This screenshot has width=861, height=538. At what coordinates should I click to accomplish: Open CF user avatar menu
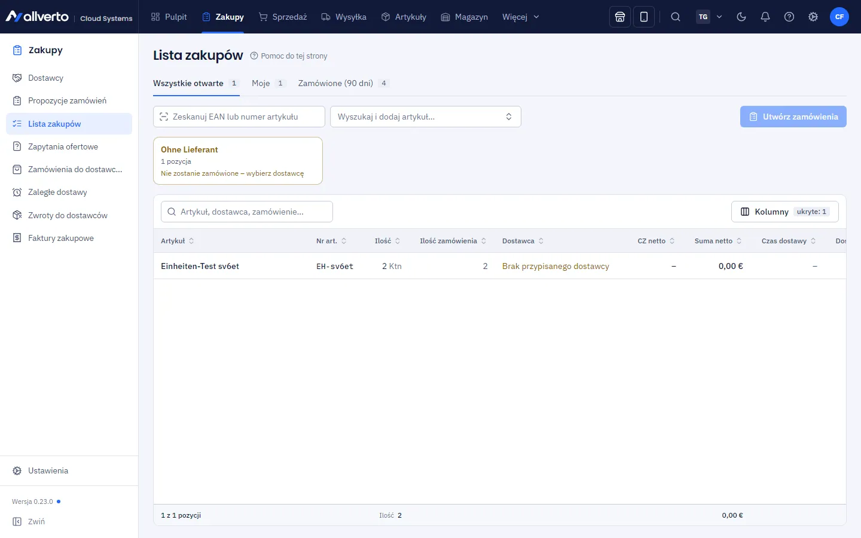pyautogui.click(x=839, y=17)
